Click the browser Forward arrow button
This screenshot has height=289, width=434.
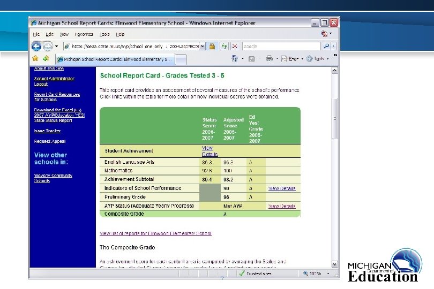[x=48, y=46]
